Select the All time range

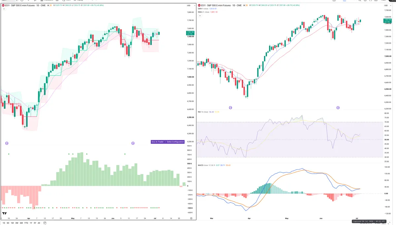(x=39, y=223)
